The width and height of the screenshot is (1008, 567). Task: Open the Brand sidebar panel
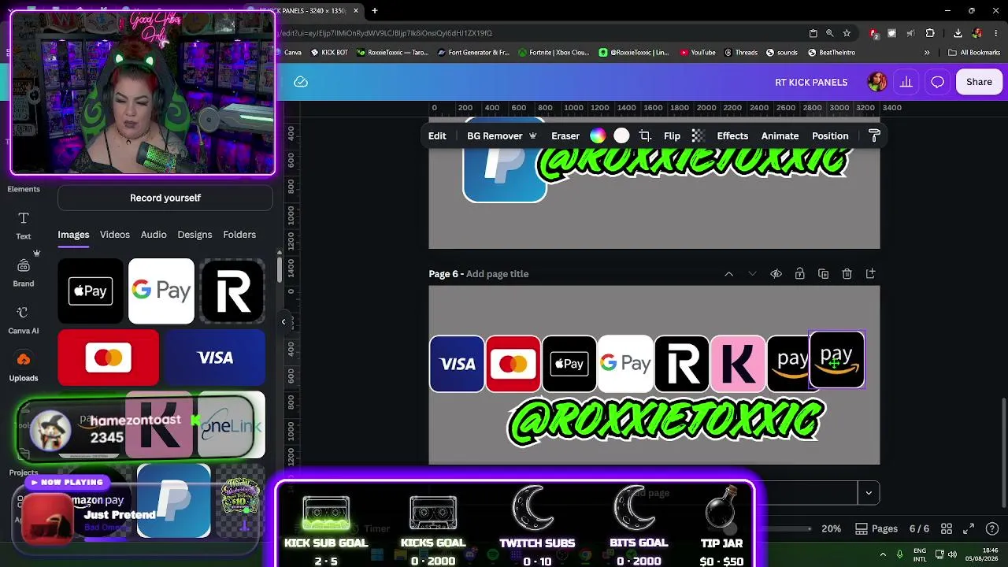[x=24, y=272]
